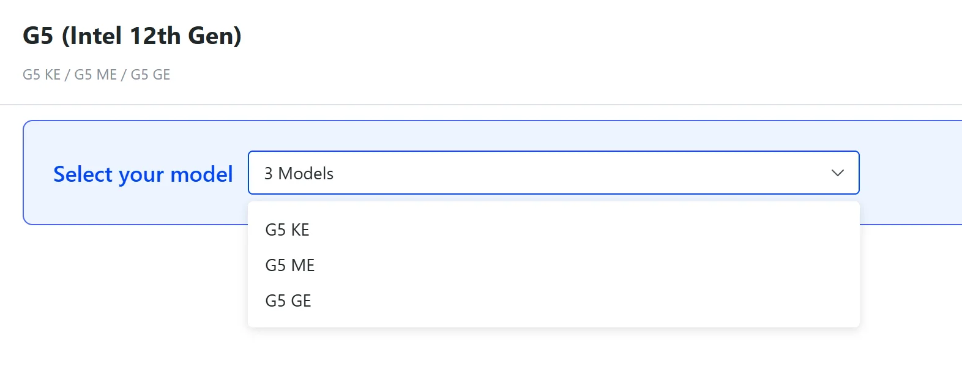Click the "G5 (Intel 12th Gen)" heading
Viewport: 962px width, 388px height.
point(132,36)
